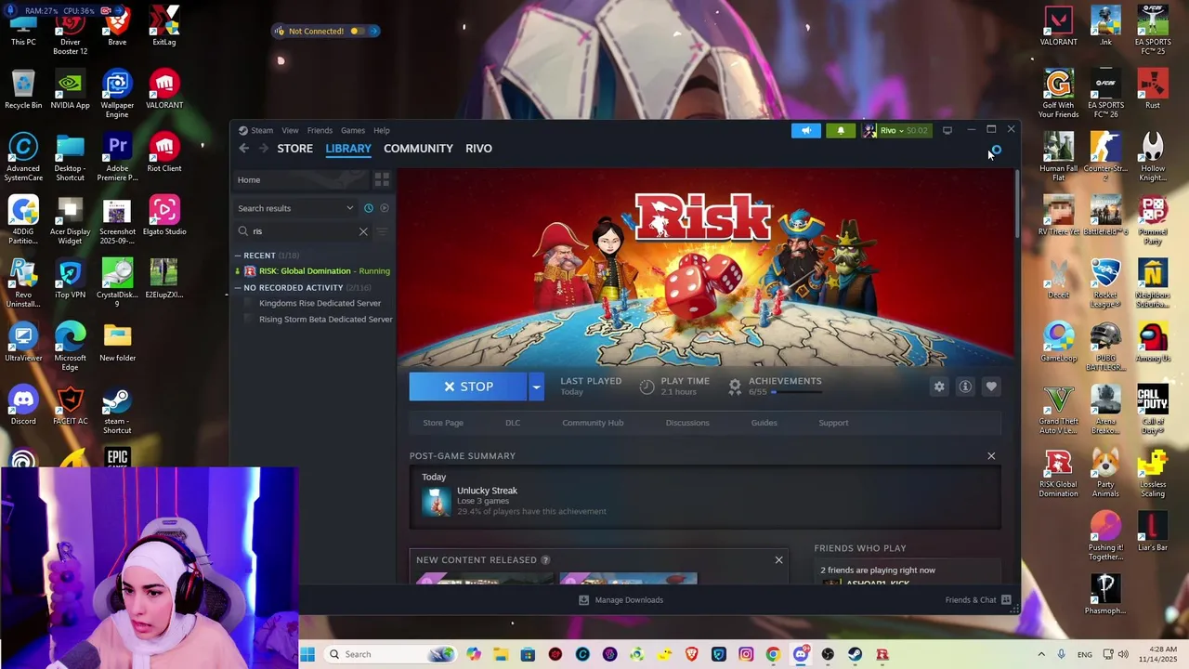1189x669 pixels.
Task: Open the Play Time clock icon
Action: 647,387
